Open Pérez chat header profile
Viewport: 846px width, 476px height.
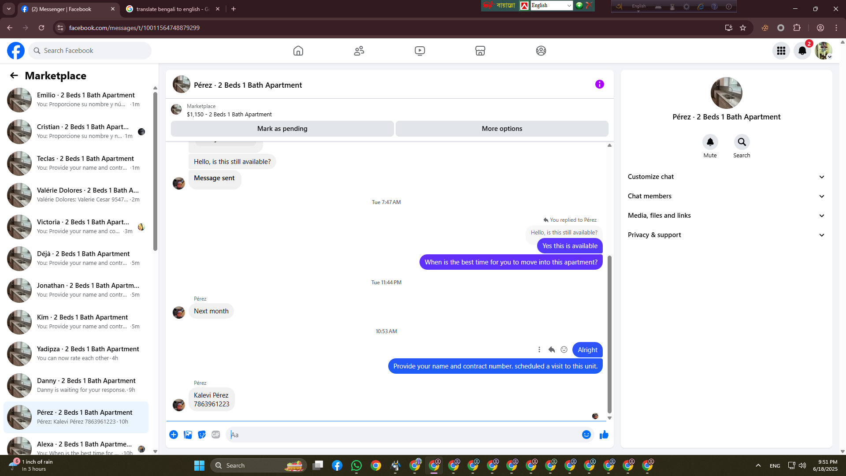click(237, 85)
